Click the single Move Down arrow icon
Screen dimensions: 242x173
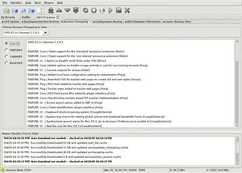(x=67, y=11)
